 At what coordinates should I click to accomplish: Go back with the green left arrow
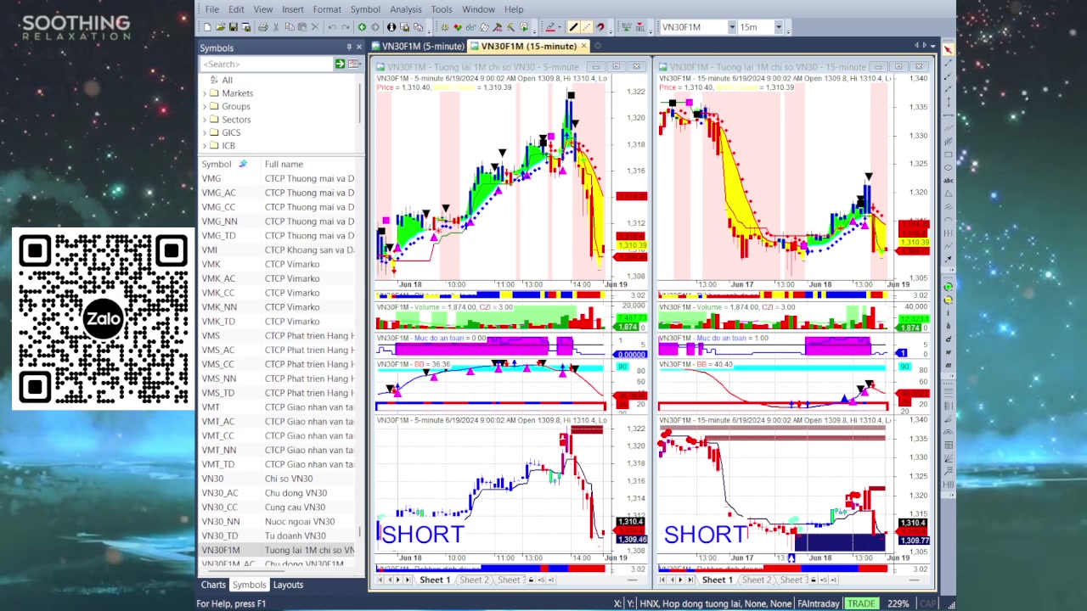pyautogui.click(x=362, y=27)
